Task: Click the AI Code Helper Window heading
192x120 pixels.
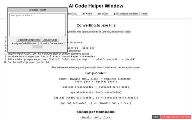Action: click(96, 6)
